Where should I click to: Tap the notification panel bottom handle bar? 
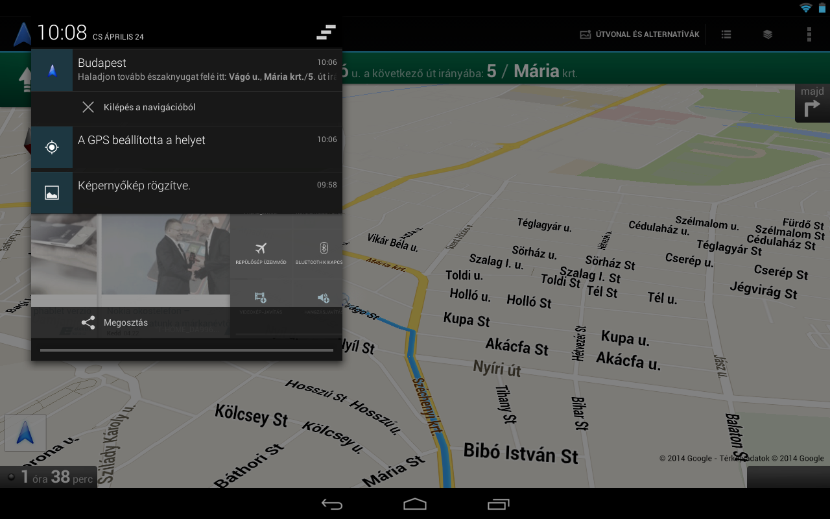(187, 350)
